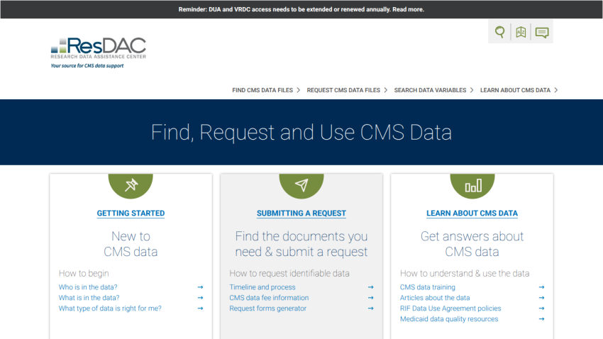Click the Learn About CMS Data bar chart icon

point(472,185)
